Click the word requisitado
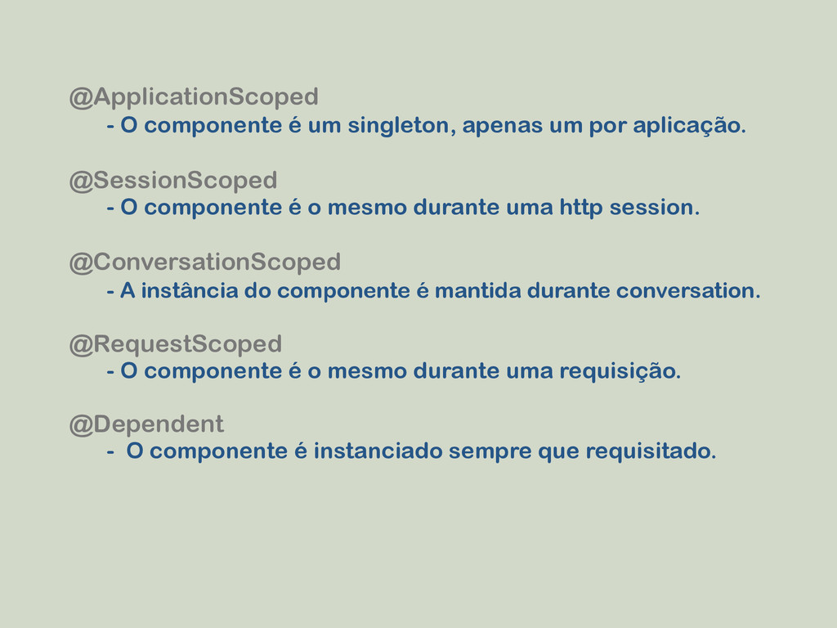 click(651, 451)
